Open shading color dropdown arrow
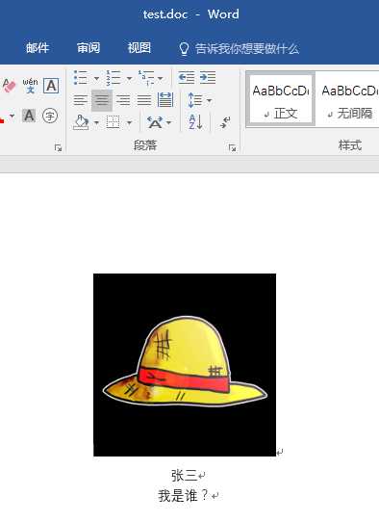379x522 pixels. point(96,123)
